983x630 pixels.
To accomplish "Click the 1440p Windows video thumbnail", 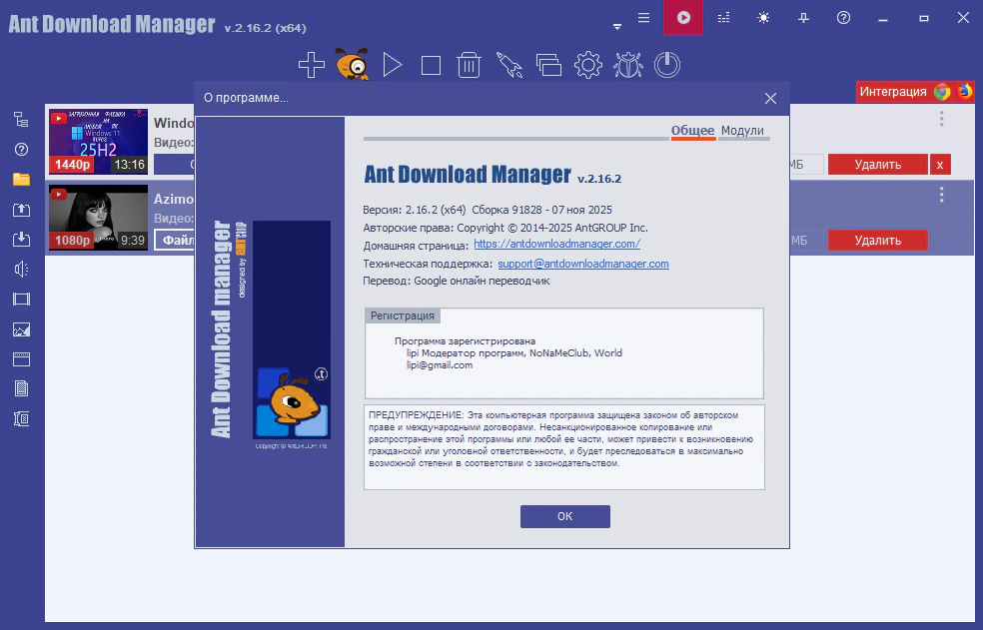I will (x=98, y=141).
